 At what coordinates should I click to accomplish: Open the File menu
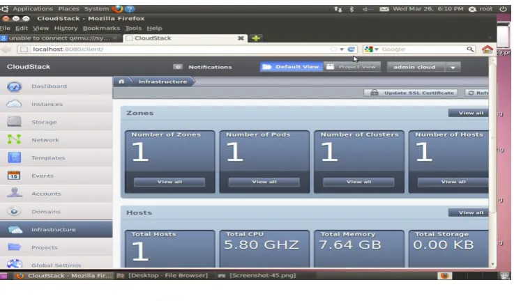pyautogui.click(x=5, y=28)
